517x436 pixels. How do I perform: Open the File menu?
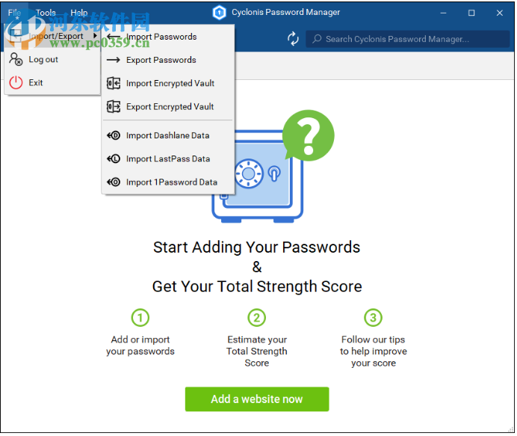click(14, 13)
